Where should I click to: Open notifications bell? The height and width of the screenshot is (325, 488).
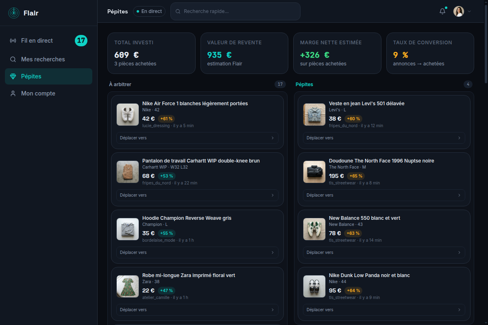[442, 11]
